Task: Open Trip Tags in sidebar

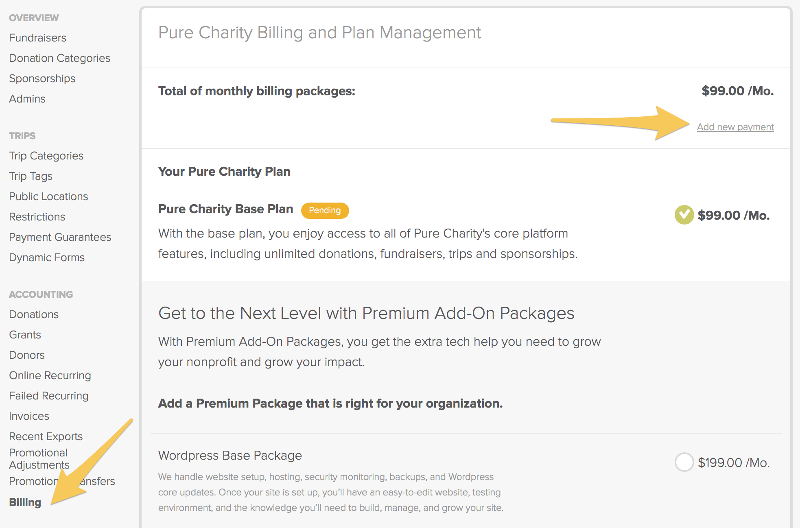Action: pyautogui.click(x=31, y=176)
